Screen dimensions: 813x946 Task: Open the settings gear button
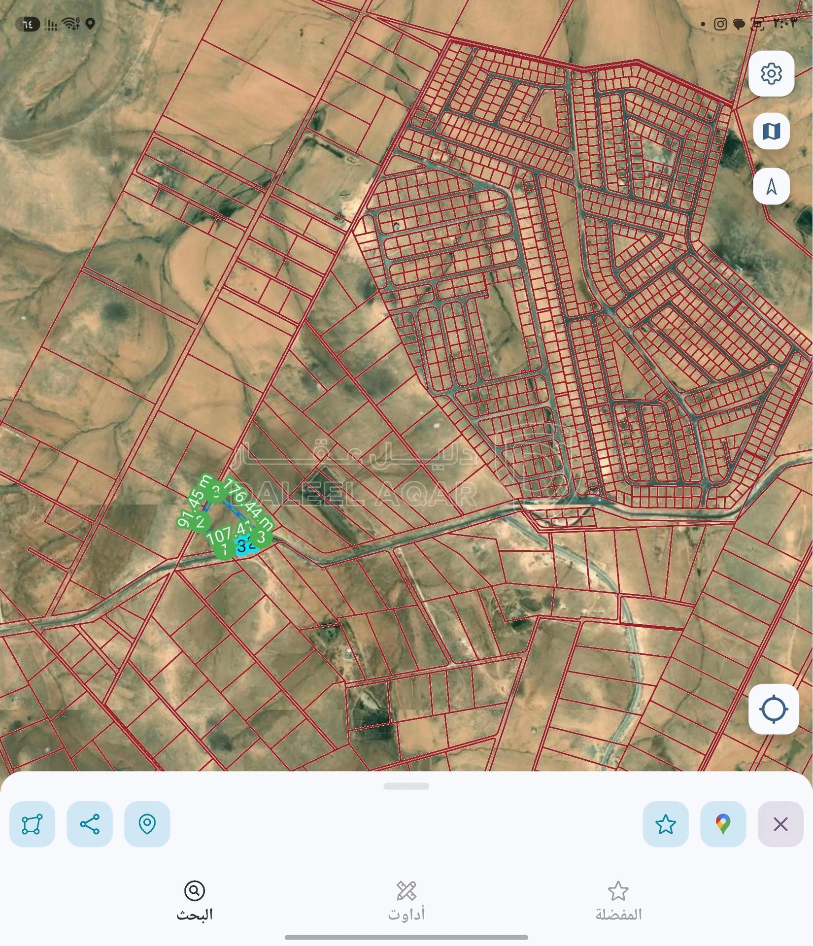(771, 74)
